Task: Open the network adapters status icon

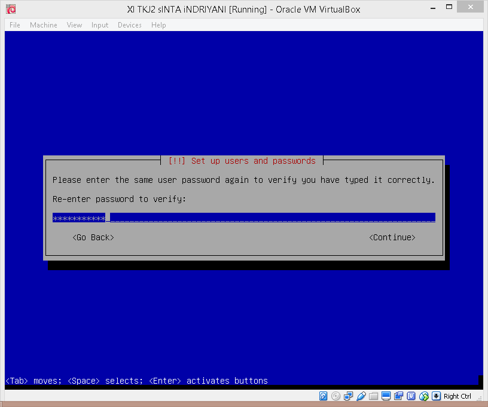Action: click(348, 396)
